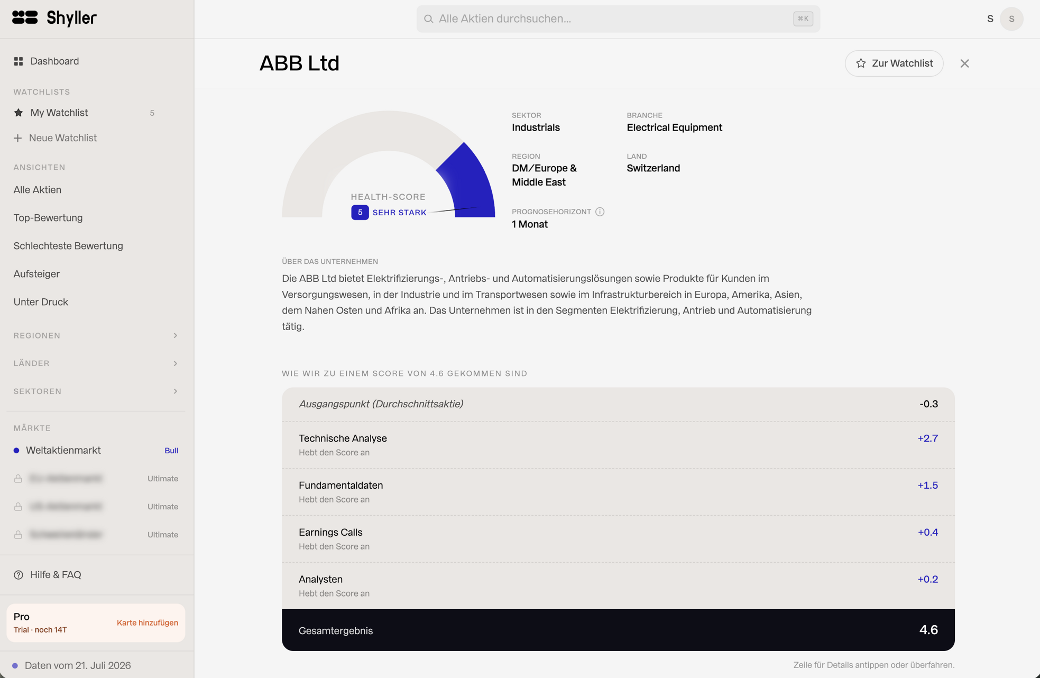This screenshot has width=1040, height=678.
Task: Click the lock icon on third Ultimate market
Action: [18, 535]
